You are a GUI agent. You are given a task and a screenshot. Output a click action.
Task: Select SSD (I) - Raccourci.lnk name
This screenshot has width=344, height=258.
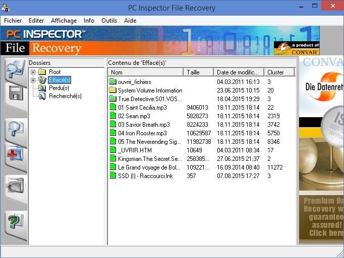pos(145,176)
